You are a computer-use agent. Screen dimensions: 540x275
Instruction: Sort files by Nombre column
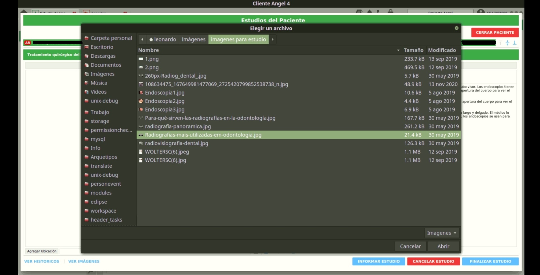pos(269,50)
